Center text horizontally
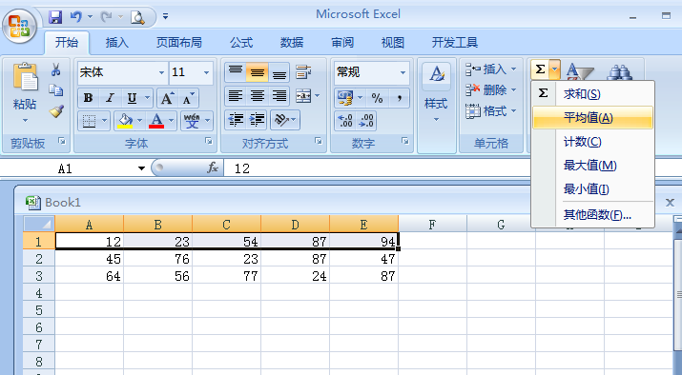 [257, 95]
